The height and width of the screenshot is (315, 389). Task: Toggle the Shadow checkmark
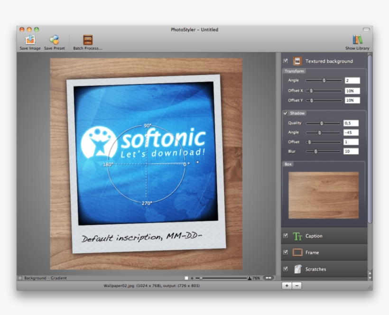point(285,113)
